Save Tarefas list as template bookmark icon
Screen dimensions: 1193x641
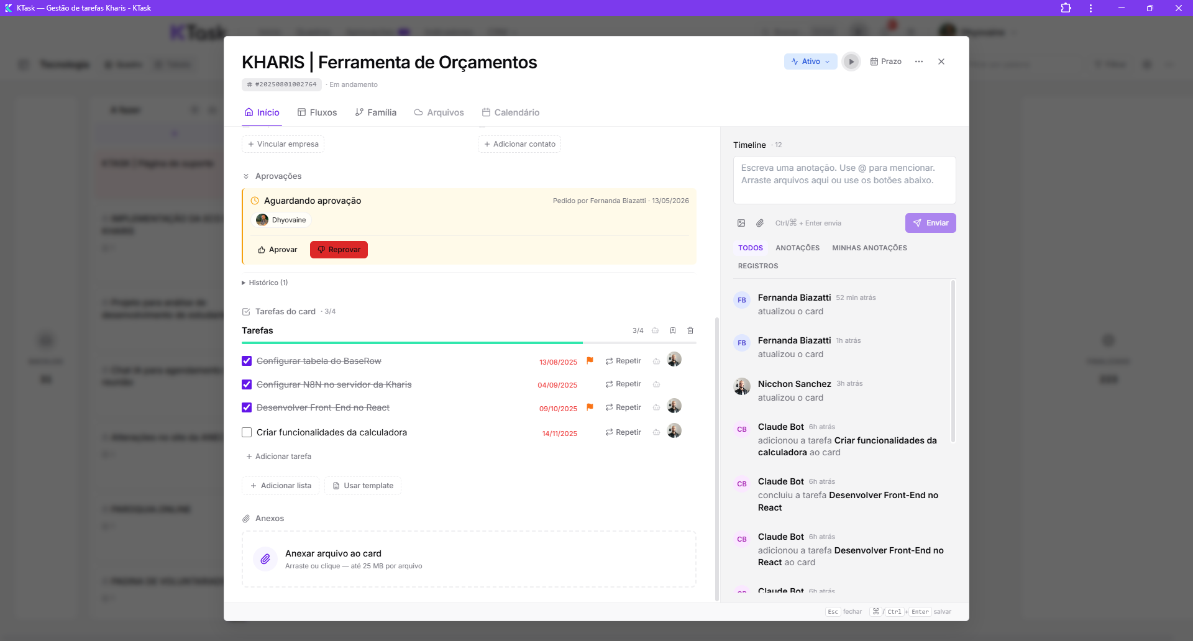tap(673, 330)
